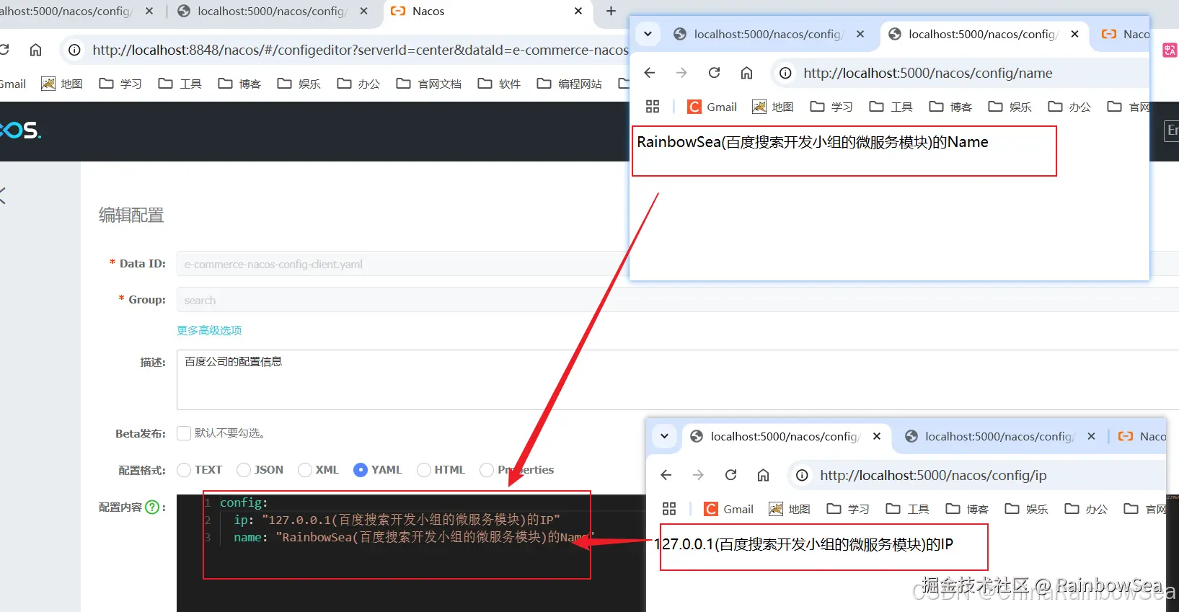Open apps grid icon in config/name window
The width and height of the screenshot is (1179, 612).
(x=653, y=107)
